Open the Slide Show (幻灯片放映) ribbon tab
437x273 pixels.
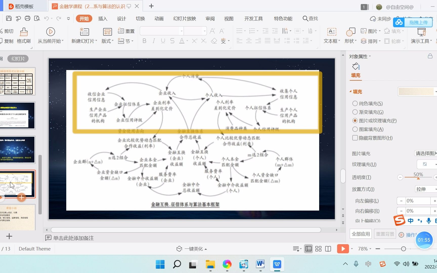(185, 18)
